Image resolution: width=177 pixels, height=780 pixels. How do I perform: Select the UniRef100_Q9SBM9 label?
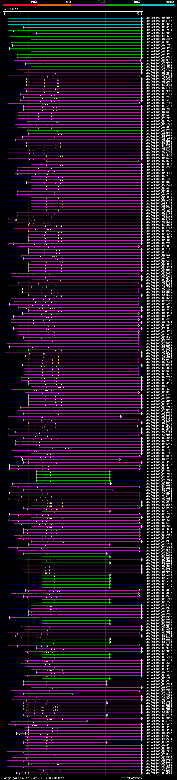[159, 24]
